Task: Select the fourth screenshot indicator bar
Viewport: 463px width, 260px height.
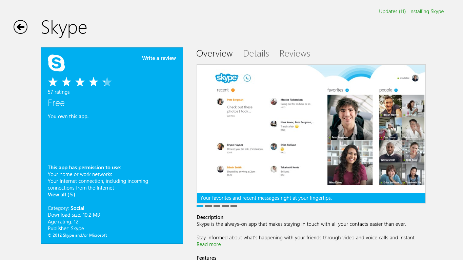Action: point(225,206)
